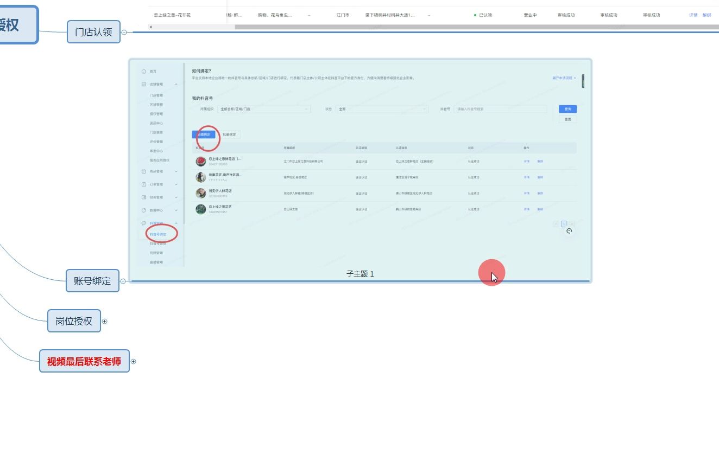The image size is (719, 449).
Task: Click avatar of 恋上绿之意花艺 row
Action: (x=201, y=209)
